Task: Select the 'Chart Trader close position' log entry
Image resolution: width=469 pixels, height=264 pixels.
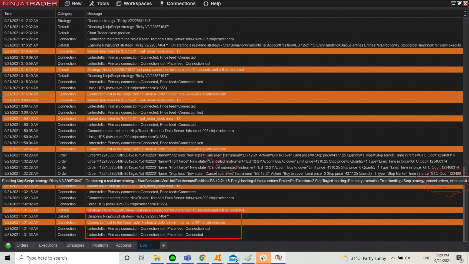Action: tap(109, 33)
